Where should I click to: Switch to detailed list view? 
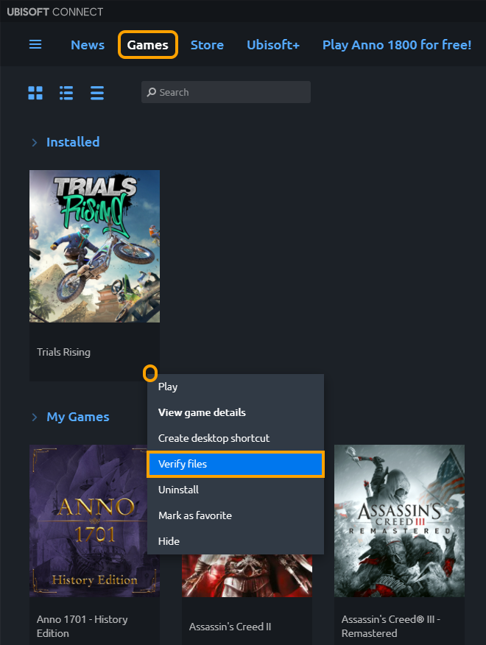[66, 93]
